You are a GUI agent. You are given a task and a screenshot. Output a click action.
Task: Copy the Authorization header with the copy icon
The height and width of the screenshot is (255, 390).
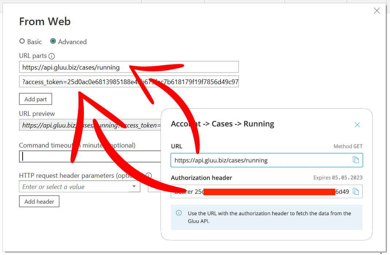click(x=356, y=191)
